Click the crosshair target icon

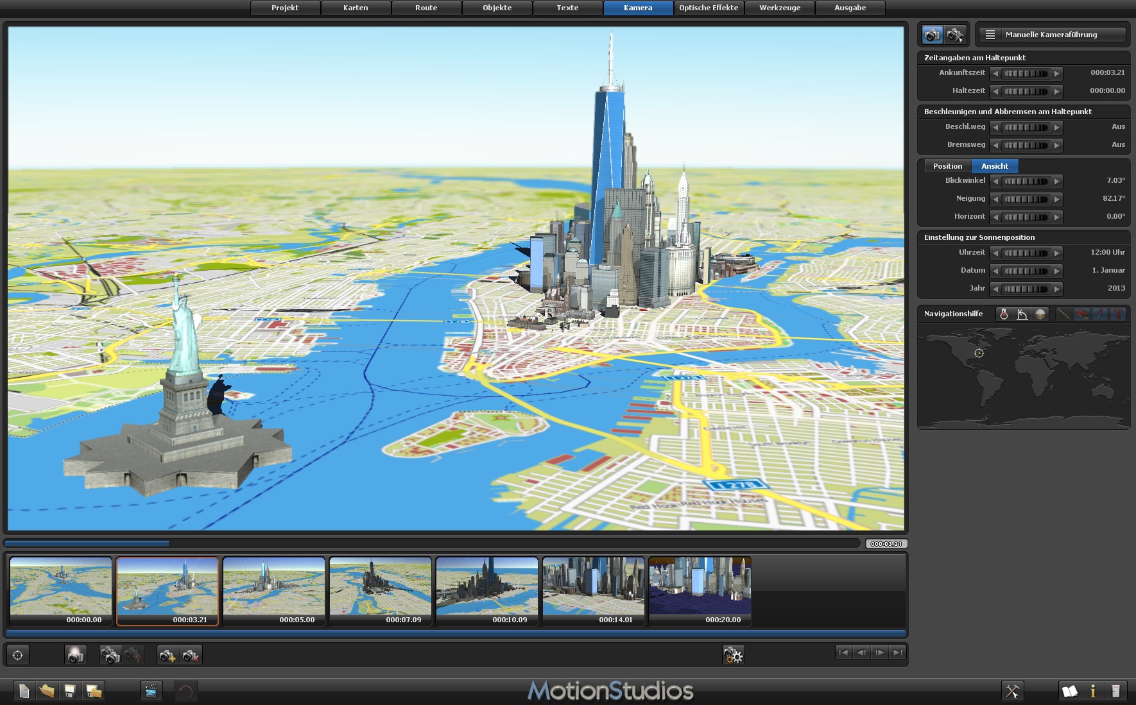pos(18,655)
